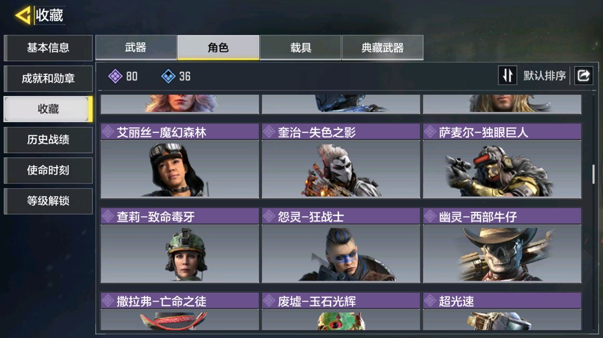Click the blue rare gem counter 36

[176, 76]
